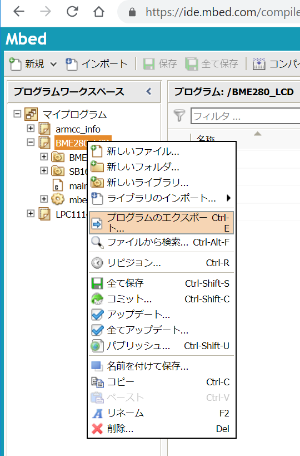The width and height of the screenshot is (300, 456).
Task: Go back with the browser back arrow
Action: click(19, 12)
